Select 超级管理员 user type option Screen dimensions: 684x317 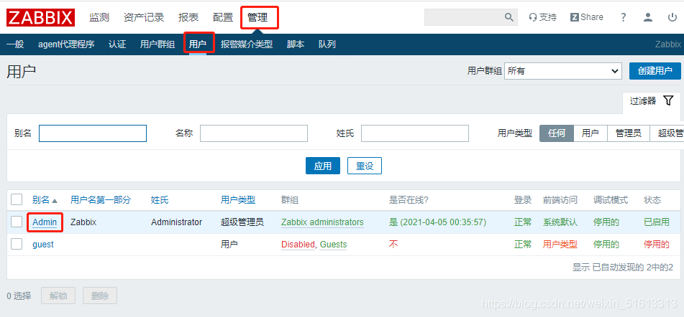667,133
